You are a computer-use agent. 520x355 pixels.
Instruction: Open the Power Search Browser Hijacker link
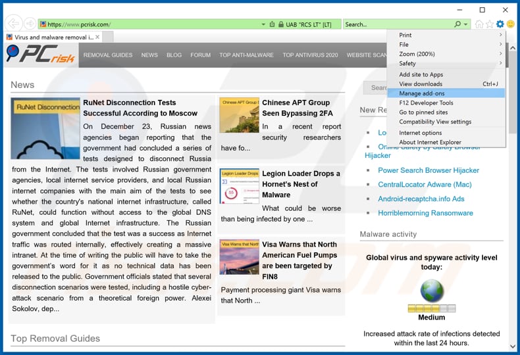pos(429,170)
